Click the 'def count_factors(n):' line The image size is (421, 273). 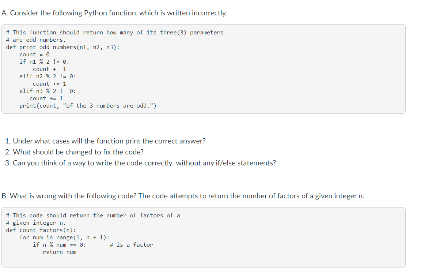[x=41, y=230]
